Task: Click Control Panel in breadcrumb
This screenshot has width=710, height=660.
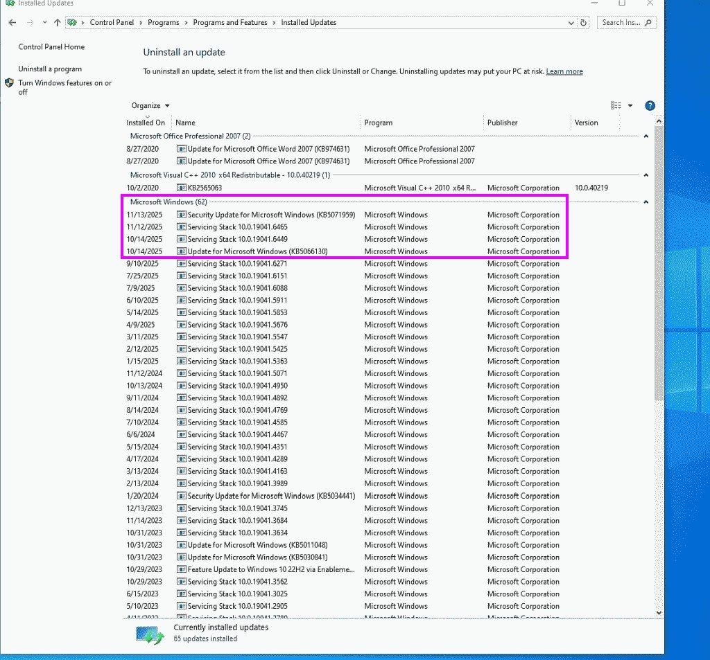Action: 112,23
